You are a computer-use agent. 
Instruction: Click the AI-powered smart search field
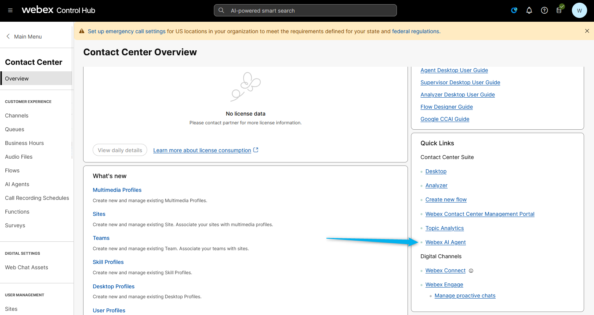click(305, 10)
